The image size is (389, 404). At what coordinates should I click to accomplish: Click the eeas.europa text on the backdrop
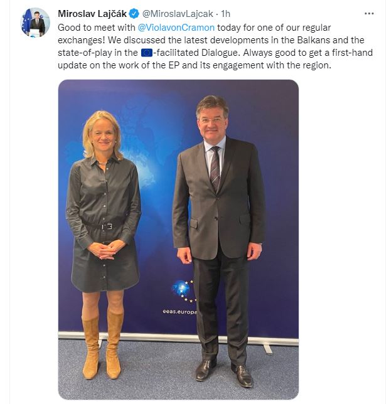coord(179,312)
